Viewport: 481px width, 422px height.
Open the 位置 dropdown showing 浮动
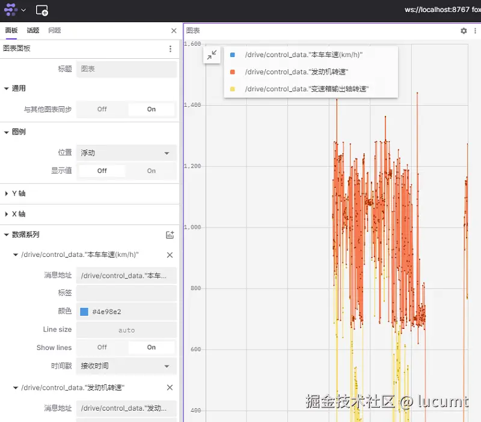126,152
